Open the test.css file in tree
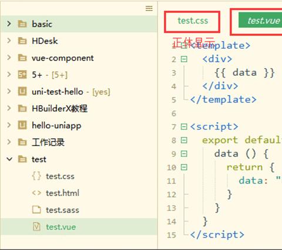 (60, 176)
